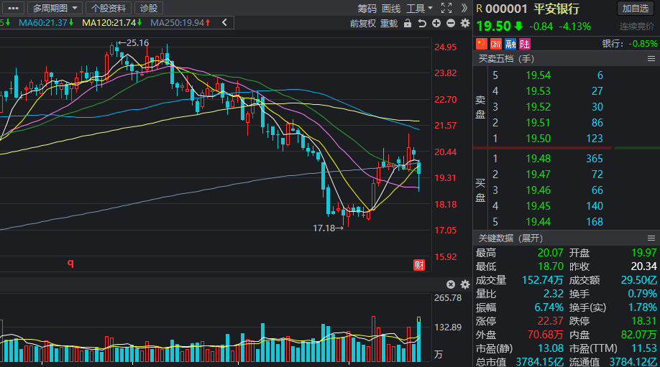This screenshot has width=660, height=367.
Task: Select 画线 drawing tools
Action: click(391, 9)
